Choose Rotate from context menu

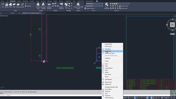(112, 72)
